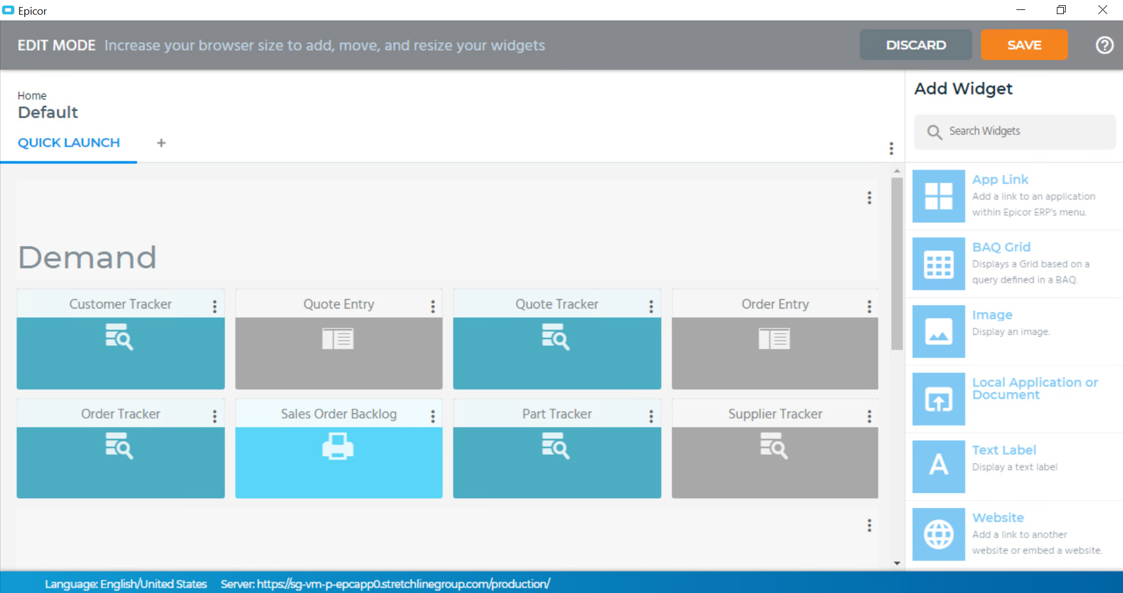Click the App Link widget title
The image size is (1123, 593).
tap(1000, 180)
